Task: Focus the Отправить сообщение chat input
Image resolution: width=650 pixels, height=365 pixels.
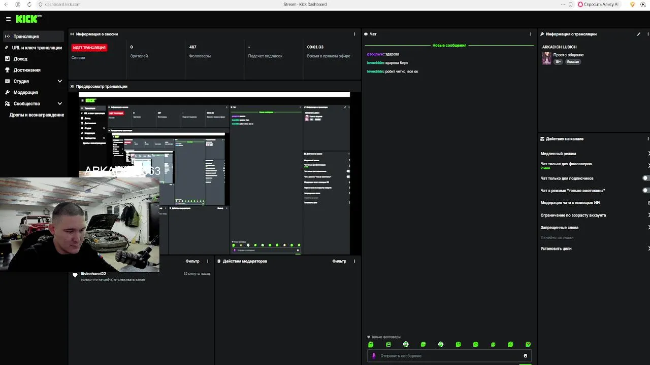Action: coord(449,356)
